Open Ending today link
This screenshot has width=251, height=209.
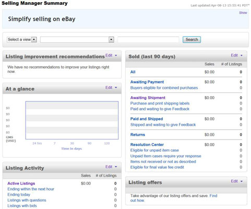[19, 194]
